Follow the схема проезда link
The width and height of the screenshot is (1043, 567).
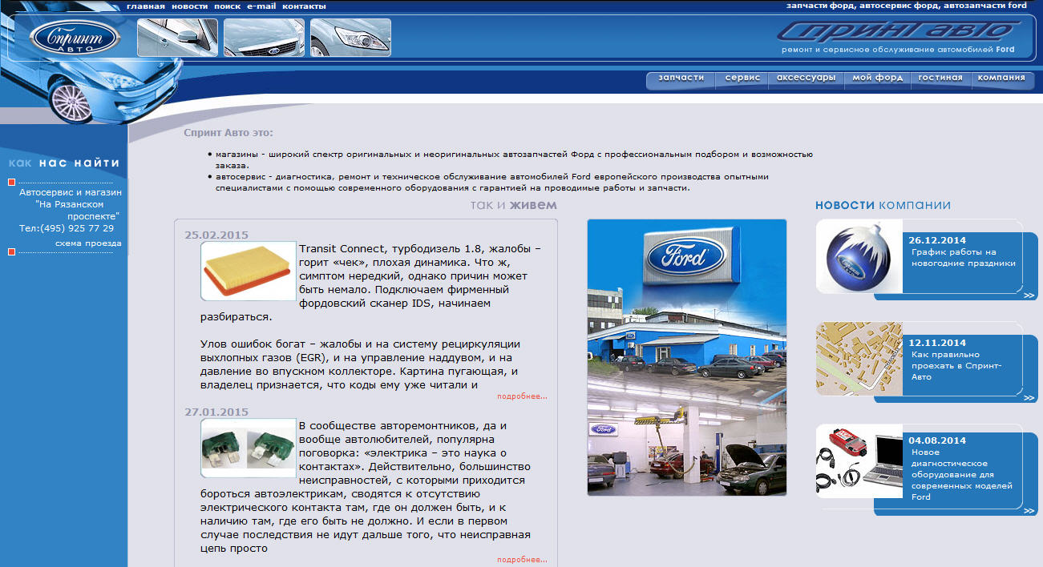(x=88, y=243)
